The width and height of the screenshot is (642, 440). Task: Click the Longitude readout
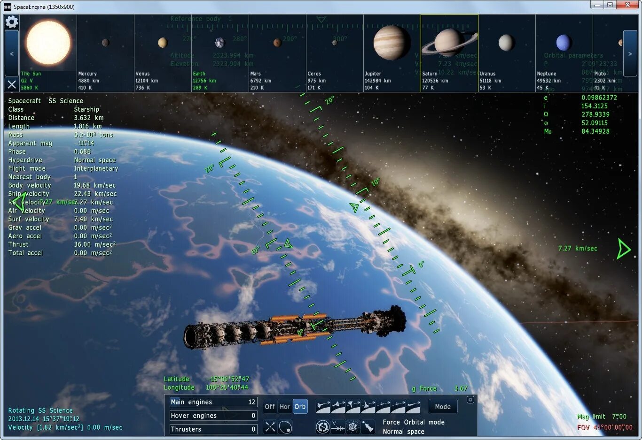tap(206, 387)
